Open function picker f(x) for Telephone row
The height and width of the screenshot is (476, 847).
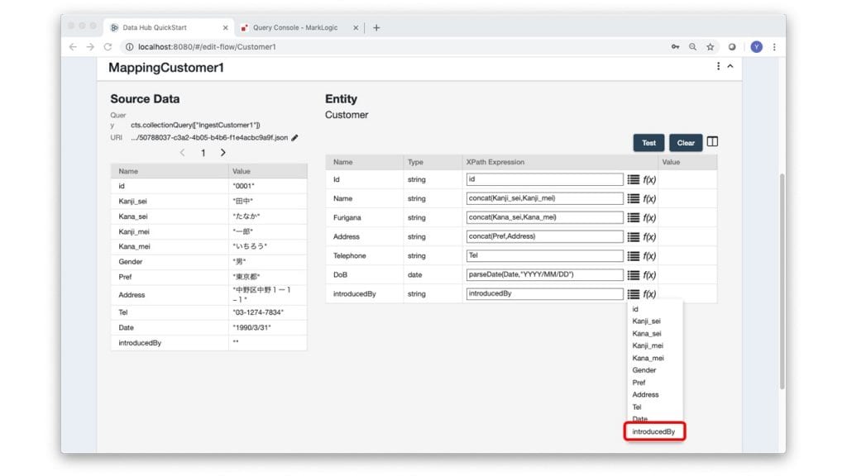pyautogui.click(x=649, y=255)
